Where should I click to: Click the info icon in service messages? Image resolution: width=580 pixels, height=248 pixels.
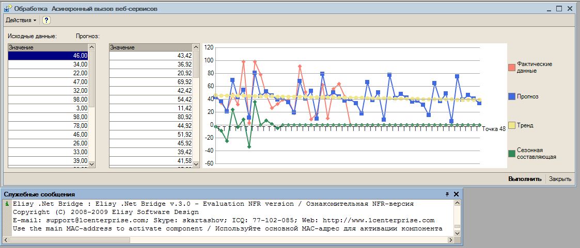[x=7, y=204]
